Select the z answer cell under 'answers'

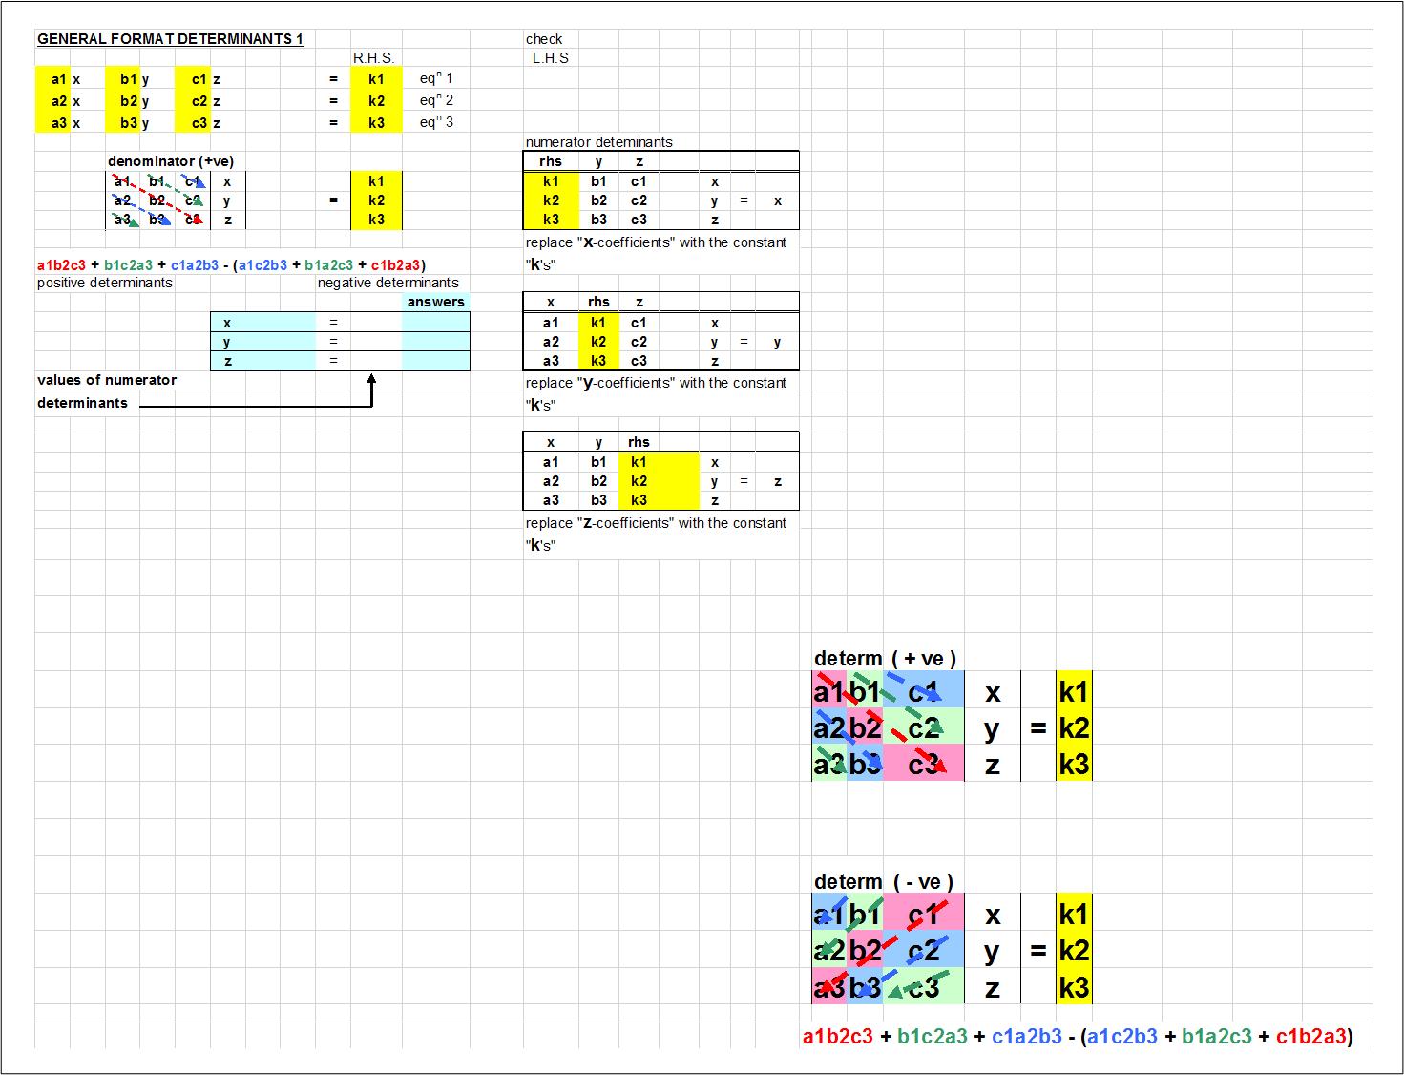pos(435,361)
